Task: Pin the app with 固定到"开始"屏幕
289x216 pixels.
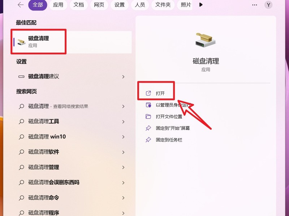Action: [x=168, y=128]
